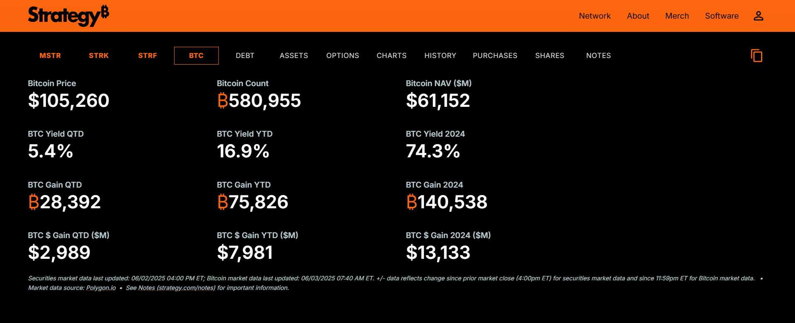The width and height of the screenshot is (795, 323).
Task: Click the About header link
Action: 638,16
